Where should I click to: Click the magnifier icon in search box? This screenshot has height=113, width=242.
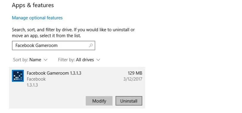tap(91, 45)
